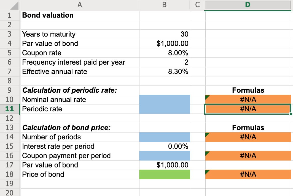Select column D header

pos(247,5)
